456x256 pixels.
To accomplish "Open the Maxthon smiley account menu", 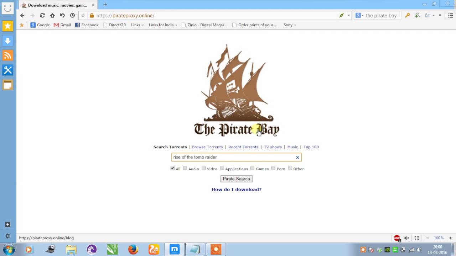I will (x=8, y=9).
